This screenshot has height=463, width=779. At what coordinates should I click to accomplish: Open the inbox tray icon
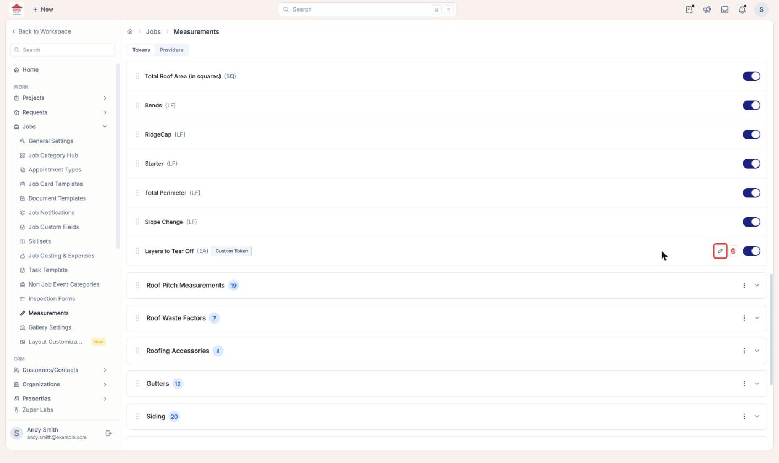pos(725,9)
